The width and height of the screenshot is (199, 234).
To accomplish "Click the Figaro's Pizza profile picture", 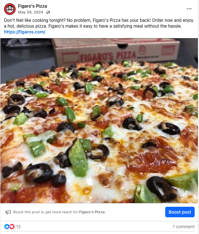I will (x=10, y=9).
